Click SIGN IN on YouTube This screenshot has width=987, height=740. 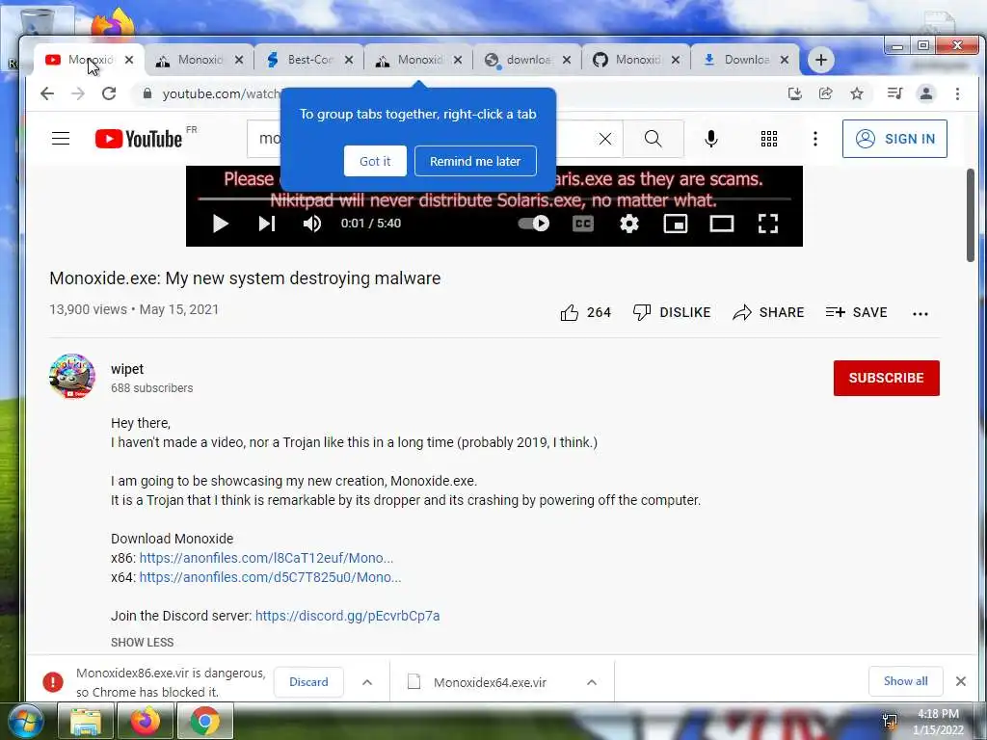(x=894, y=139)
